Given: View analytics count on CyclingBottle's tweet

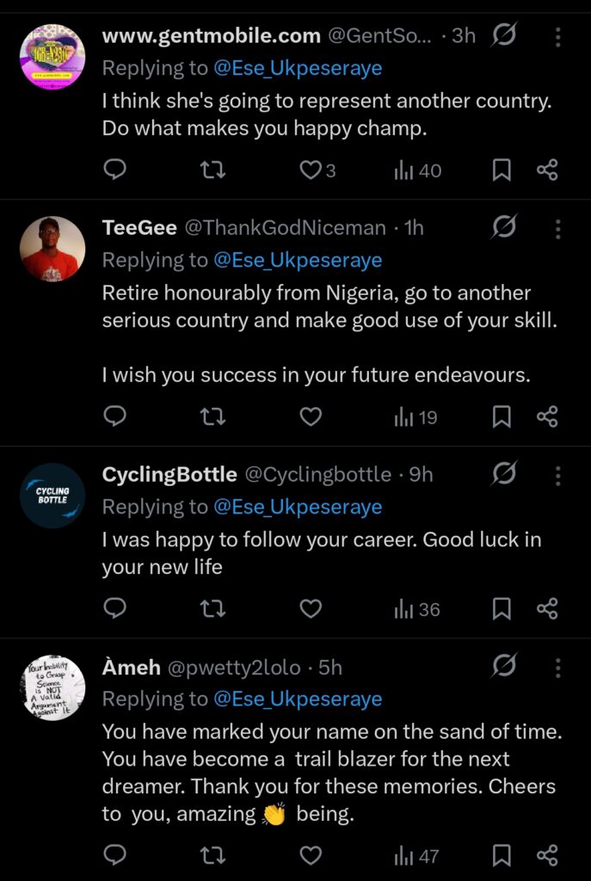Looking at the screenshot, I should point(417,610).
